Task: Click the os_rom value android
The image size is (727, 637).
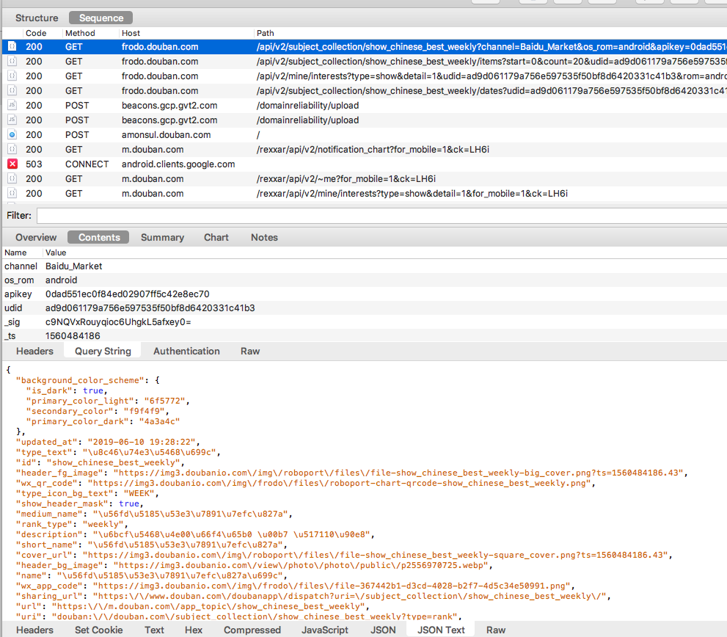Action: click(x=61, y=280)
